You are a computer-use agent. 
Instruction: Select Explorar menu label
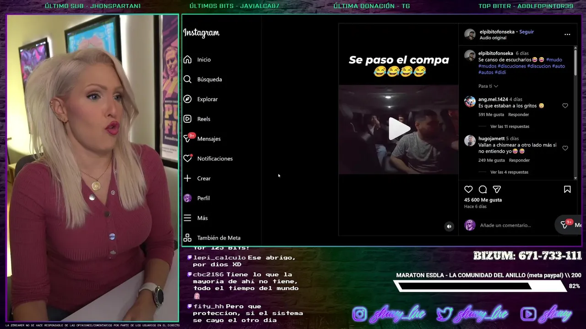(x=207, y=99)
